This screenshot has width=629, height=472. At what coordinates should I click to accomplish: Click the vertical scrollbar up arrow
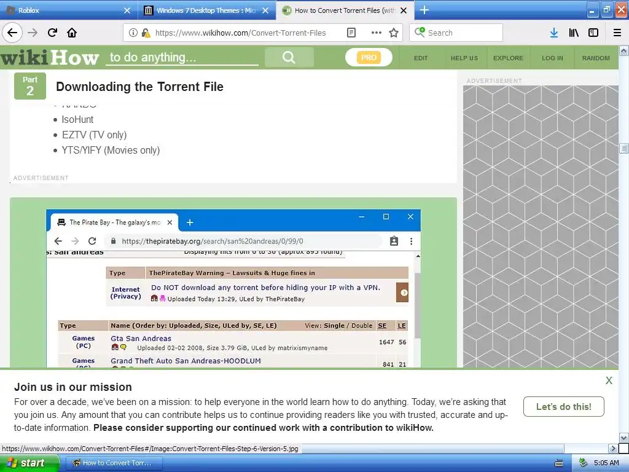623,50
